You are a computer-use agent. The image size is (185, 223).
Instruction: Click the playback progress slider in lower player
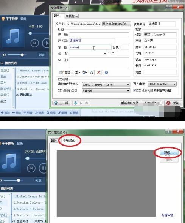click(36, 158)
